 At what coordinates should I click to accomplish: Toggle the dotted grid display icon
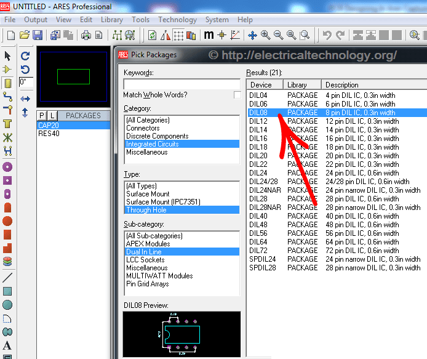(178, 35)
